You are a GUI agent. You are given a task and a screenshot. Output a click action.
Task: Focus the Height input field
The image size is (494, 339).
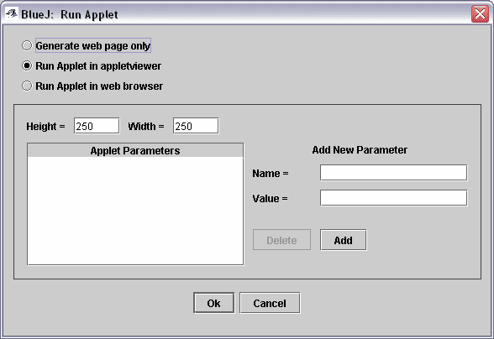[x=97, y=126]
